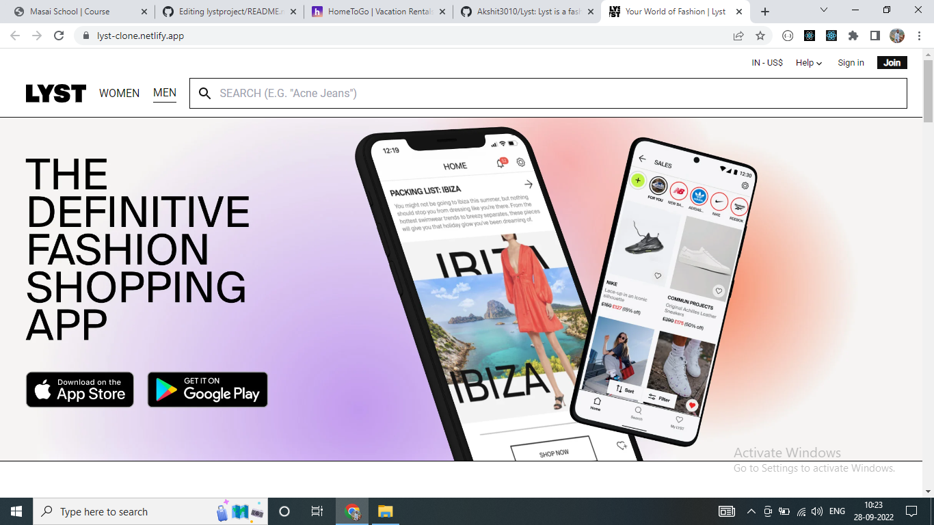
Task: Click the site lock icon
Action: (x=86, y=36)
